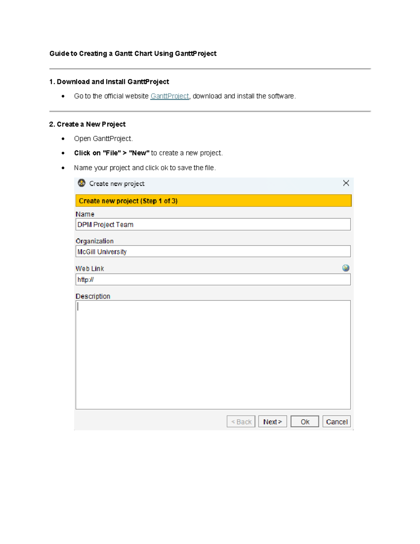Click the disabled Back button
Image resolution: width=420 pixels, height=544 pixels.
click(x=241, y=421)
